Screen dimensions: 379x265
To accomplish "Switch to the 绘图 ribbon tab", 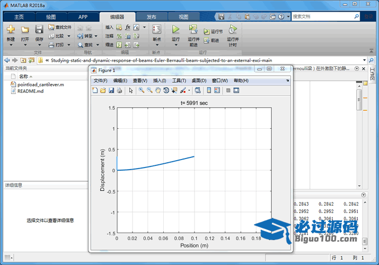I will click(51, 17).
